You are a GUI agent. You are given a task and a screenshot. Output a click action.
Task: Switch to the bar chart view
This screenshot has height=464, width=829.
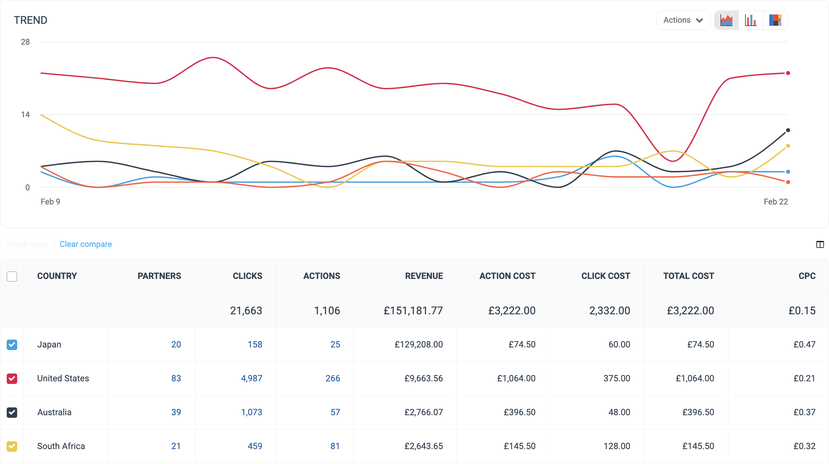pyautogui.click(x=751, y=20)
